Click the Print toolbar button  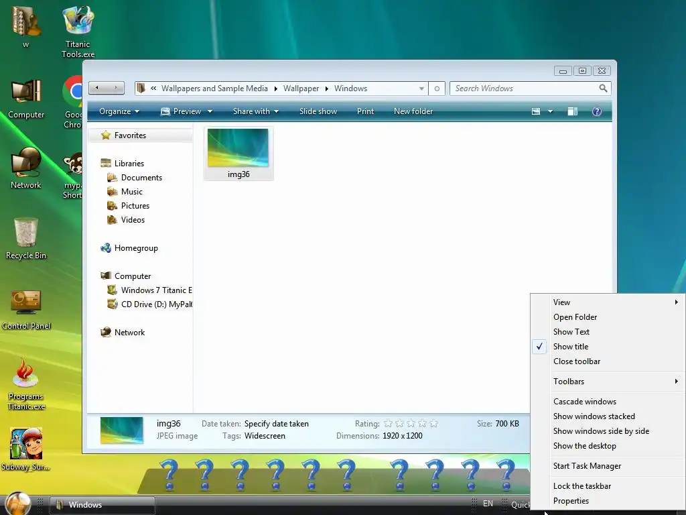pyautogui.click(x=365, y=111)
